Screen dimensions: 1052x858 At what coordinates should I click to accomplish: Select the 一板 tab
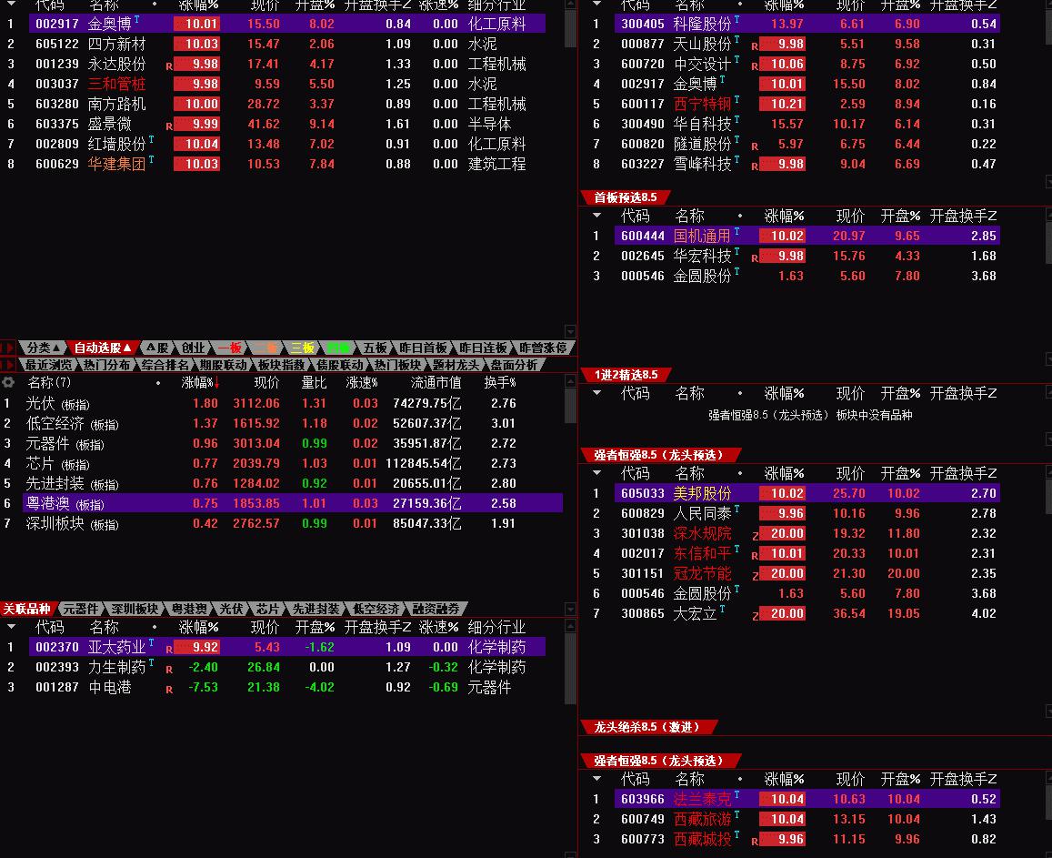coord(229,348)
